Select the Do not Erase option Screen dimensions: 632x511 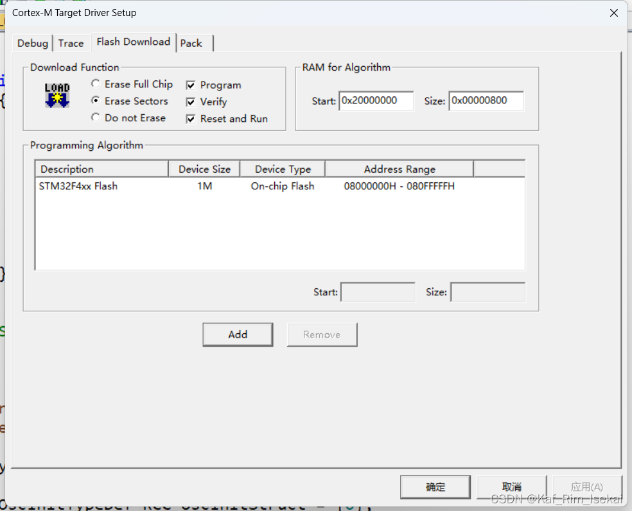(x=95, y=117)
